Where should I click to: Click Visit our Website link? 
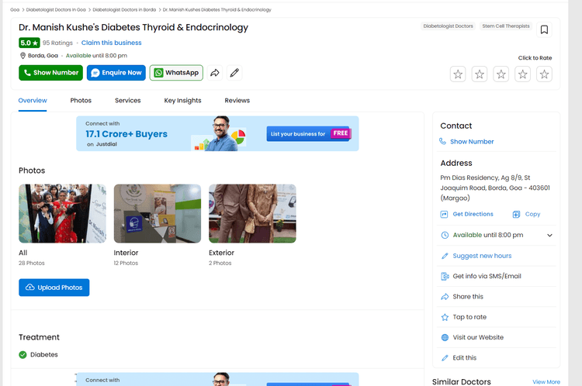tap(478, 337)
